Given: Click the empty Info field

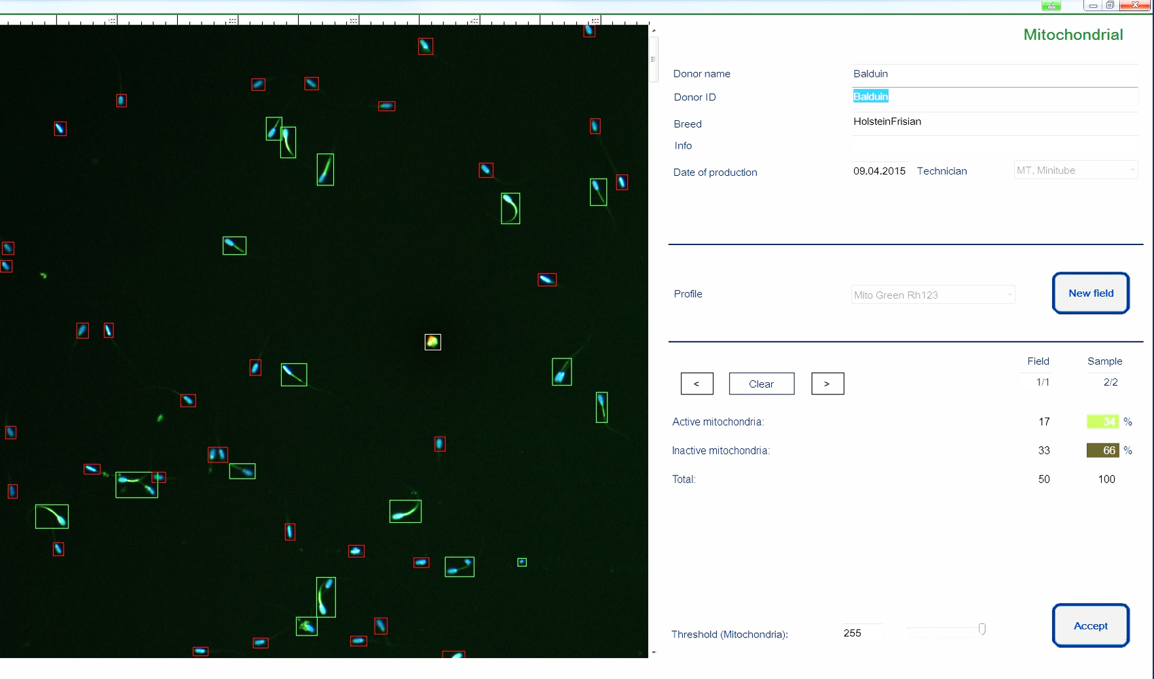Looking at the screenshot, I should point(994,146).
